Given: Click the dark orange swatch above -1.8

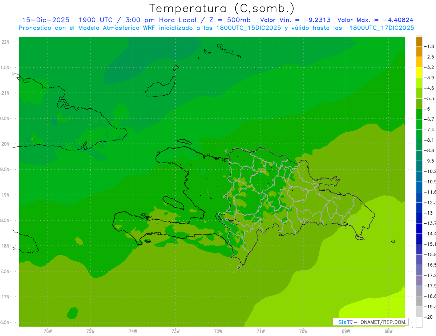Looking at the screenshot, I should (419, 41).
